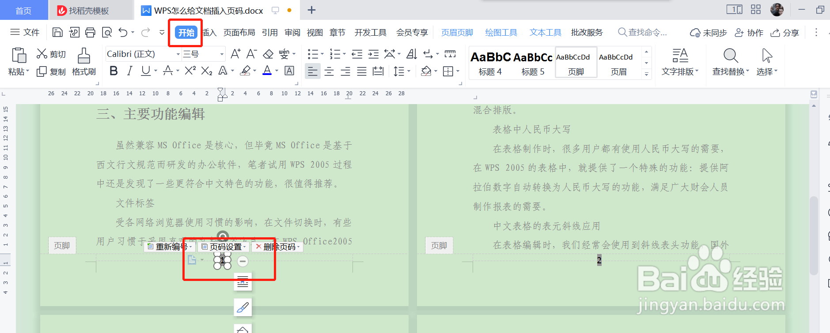Switch to the 页面布局 tab
This screenshot has width=830, height=333.
click(x=239, y=32)
